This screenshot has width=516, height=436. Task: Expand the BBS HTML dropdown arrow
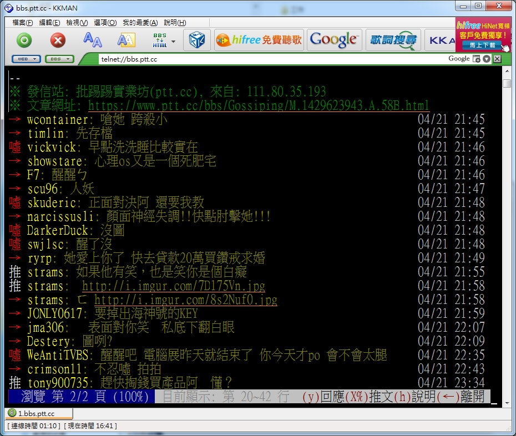pyautogui.click(x=174, y=42)
